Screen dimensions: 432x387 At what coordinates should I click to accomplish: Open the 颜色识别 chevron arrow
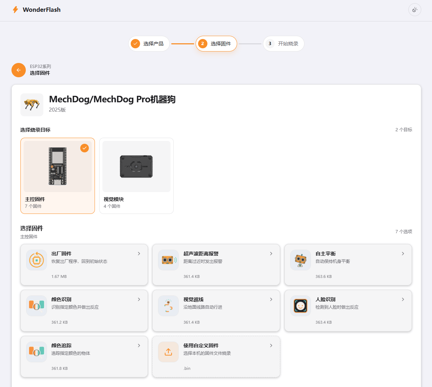coord(139,299)
